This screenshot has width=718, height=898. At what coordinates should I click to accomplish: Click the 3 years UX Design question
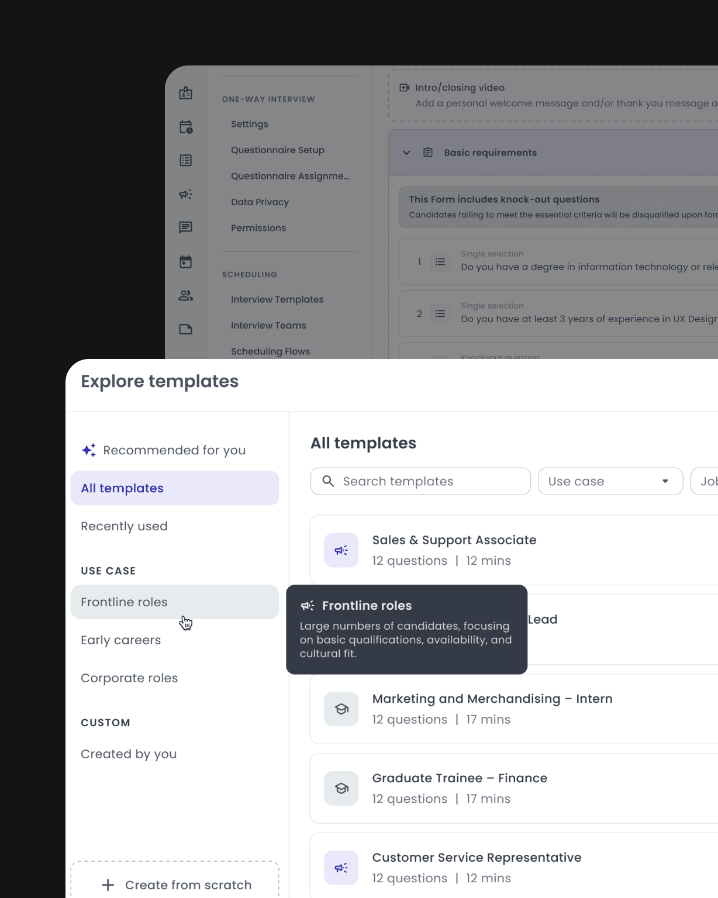(558, 314)
